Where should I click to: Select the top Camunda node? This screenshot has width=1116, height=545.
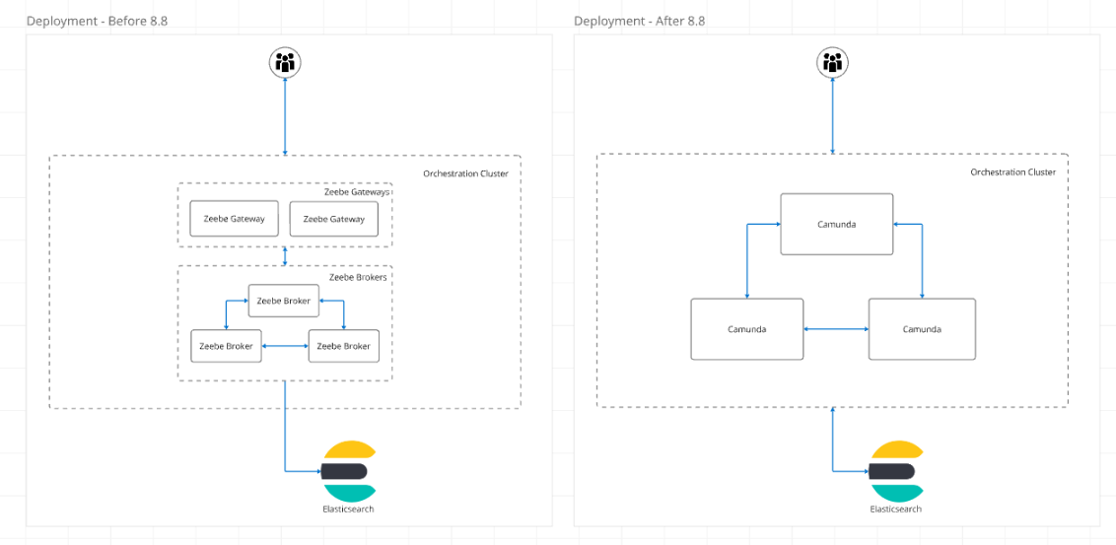tap(836, 225)
